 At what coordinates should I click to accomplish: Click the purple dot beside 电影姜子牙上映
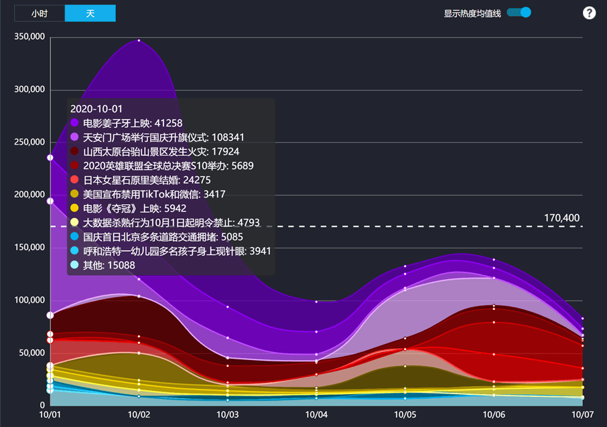tap(74, 123)
